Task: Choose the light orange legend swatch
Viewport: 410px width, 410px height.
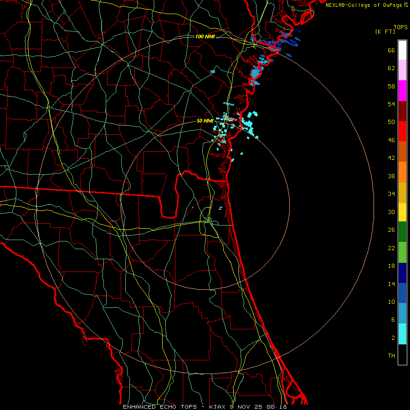Action: [402, 172]
